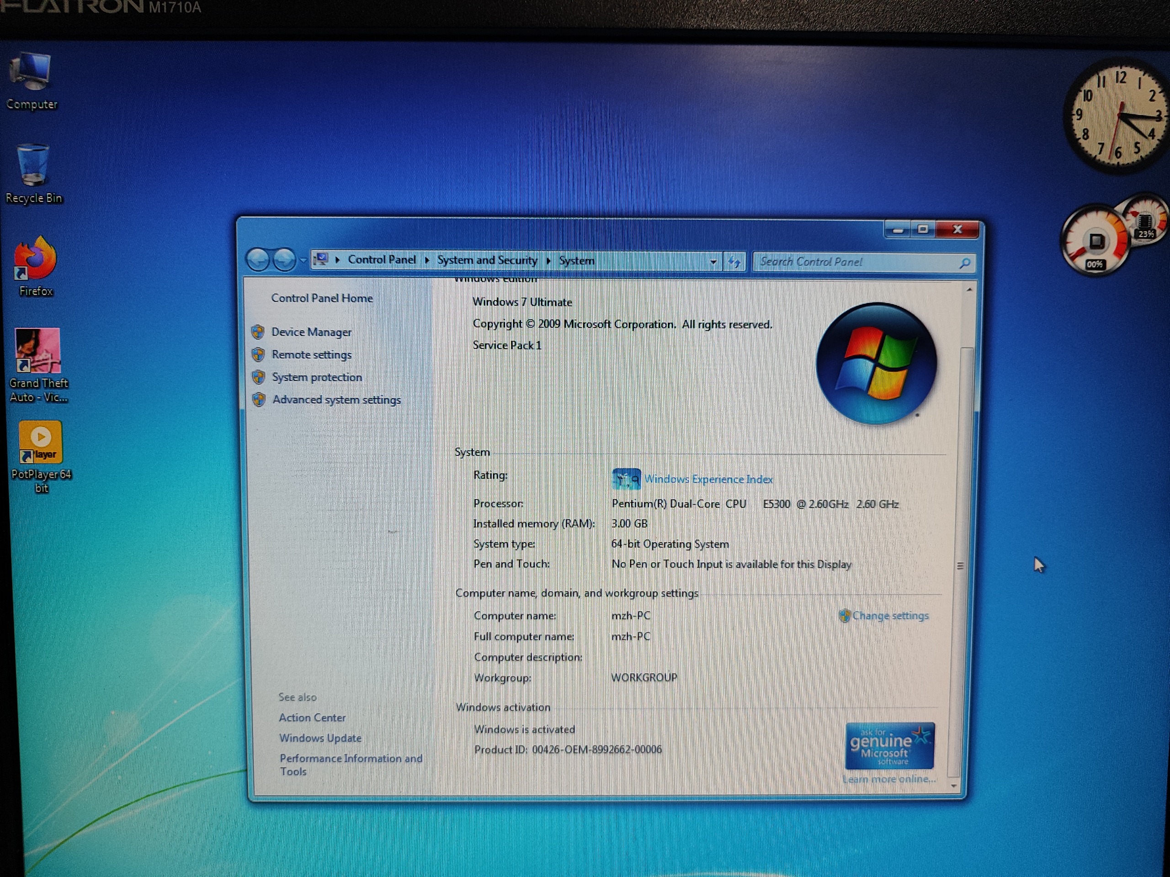Click the shield icon next to Remote settings
The height and width of the screenshot is (877, 1170).
click(x=258, y=354)
